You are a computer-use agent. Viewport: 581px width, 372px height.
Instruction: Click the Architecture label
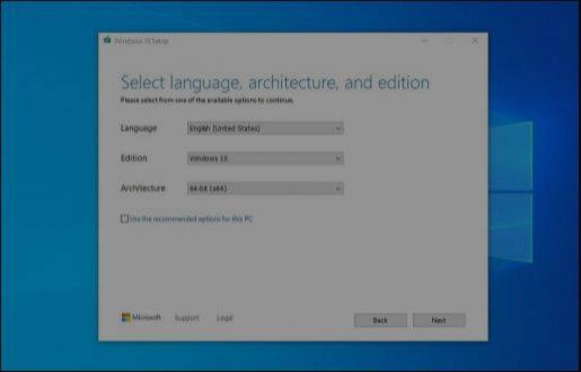pyautogui.click(x=142, y=188)
